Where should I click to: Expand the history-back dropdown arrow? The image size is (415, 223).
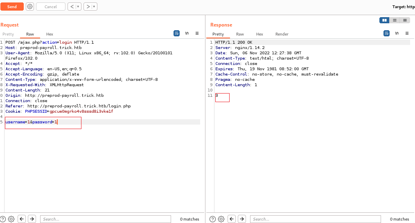[78, 7]
